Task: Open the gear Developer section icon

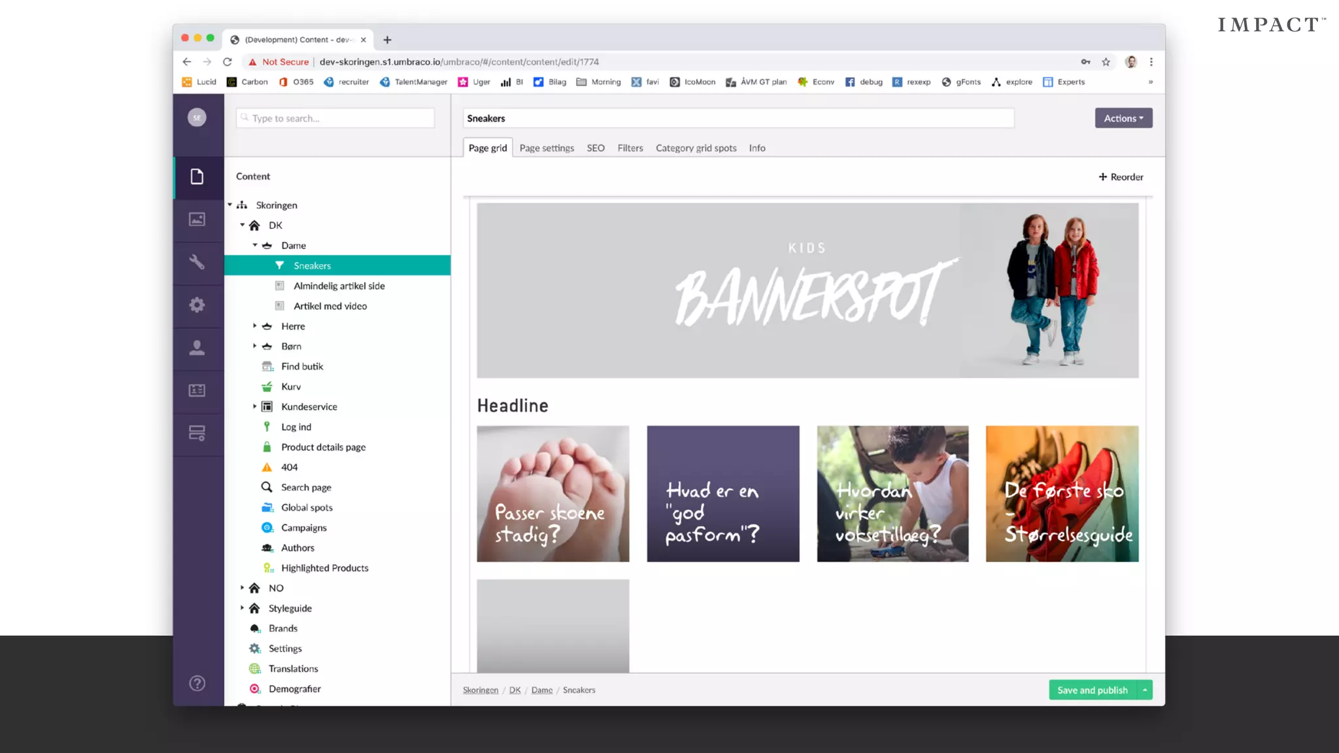Action: pyautogui.click(x=197, y=305)
